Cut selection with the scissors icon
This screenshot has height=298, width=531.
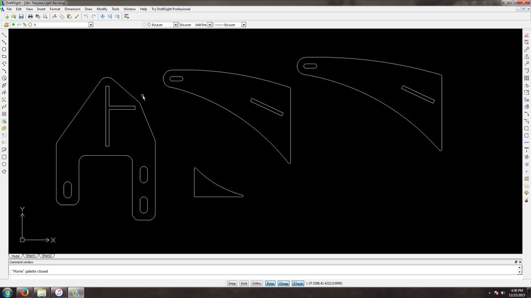54,16
